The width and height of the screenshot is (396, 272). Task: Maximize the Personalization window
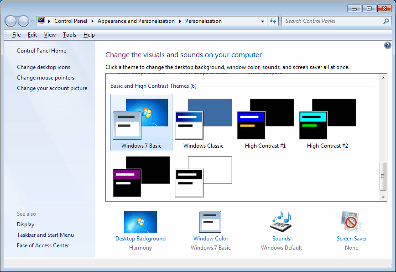coord(369,9)
